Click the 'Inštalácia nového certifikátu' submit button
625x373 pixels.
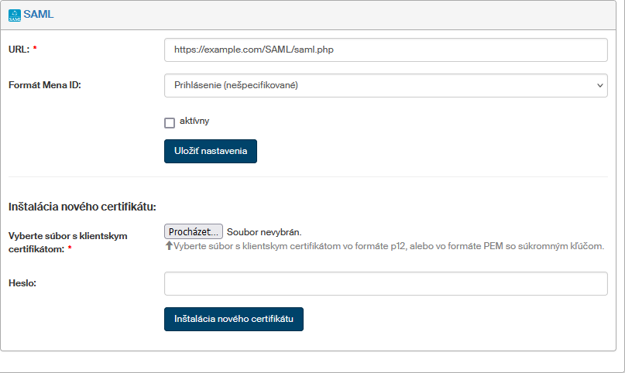click(233, 319)
